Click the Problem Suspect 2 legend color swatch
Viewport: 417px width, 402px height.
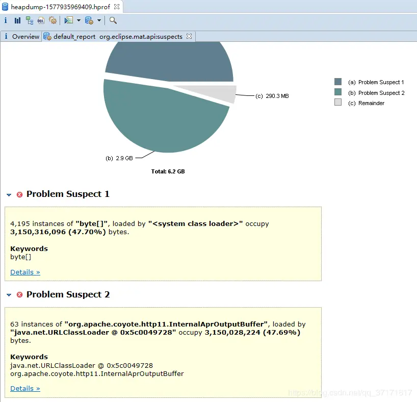pyautogui.click(x=338, y=92)
